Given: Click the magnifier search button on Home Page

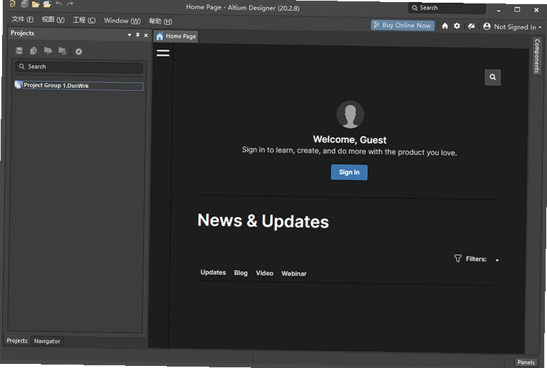Looking at the screenshot, I should (x=493, y=77).
